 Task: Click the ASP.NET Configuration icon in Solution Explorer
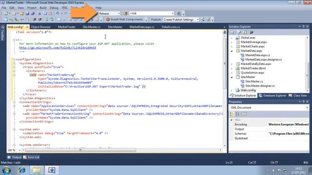(x=252, y=32)
